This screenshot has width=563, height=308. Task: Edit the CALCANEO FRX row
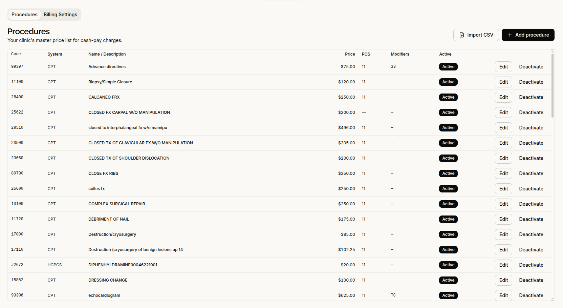tap(503, 97)
